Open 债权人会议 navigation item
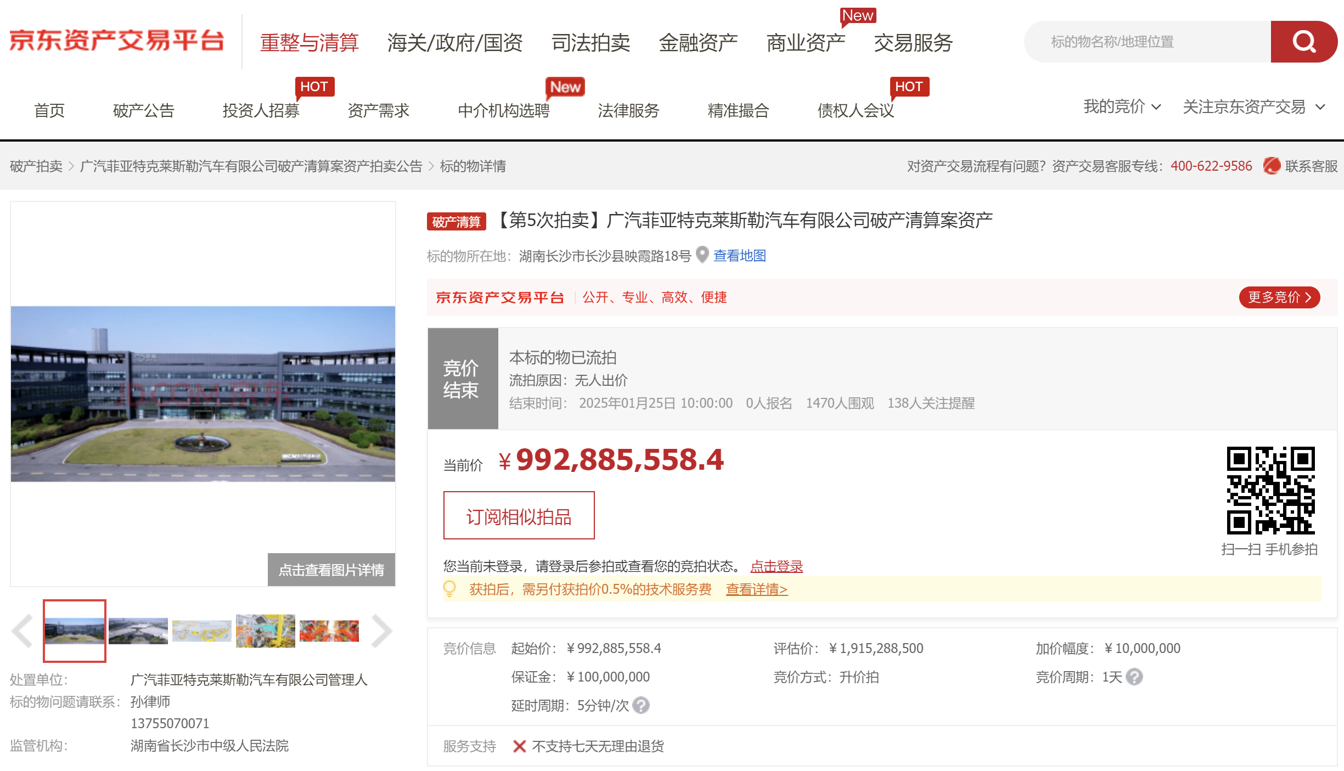1344x771 pixels. 856,110
